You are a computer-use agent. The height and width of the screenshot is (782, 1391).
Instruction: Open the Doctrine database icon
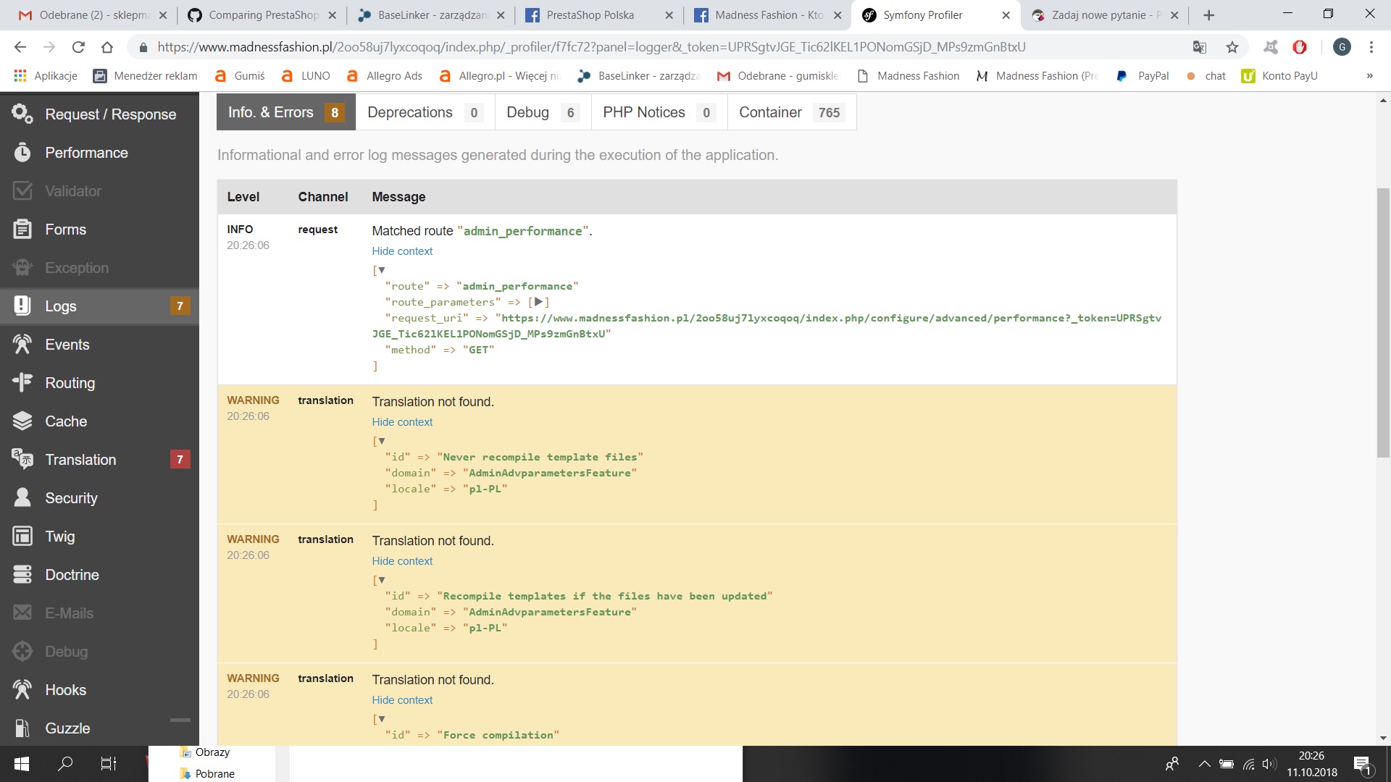point(22,574)
